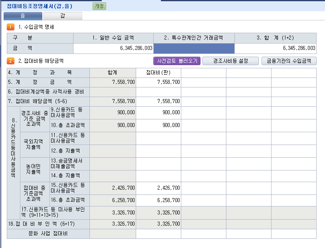Image resolution: width=325 pixels, height=248 pixels.
Task: Open the 갑 tab
Action: tap(63, 16)
